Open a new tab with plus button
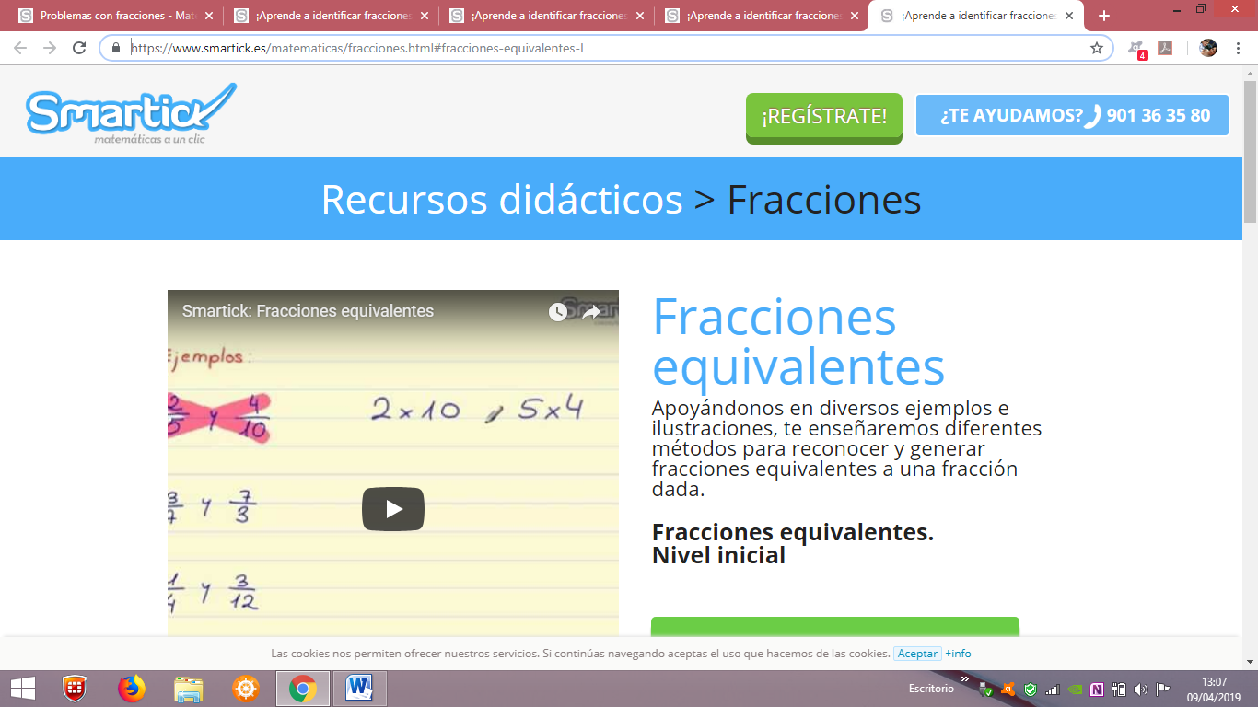The width and height of the screenshot is (1258, 707). [x=1104, y=16]
